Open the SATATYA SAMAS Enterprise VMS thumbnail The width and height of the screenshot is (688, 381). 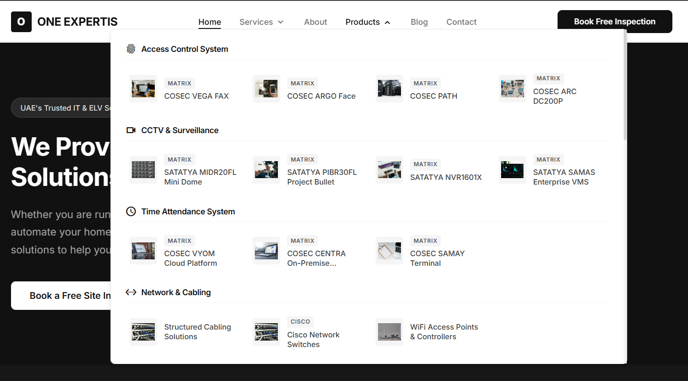513,170
